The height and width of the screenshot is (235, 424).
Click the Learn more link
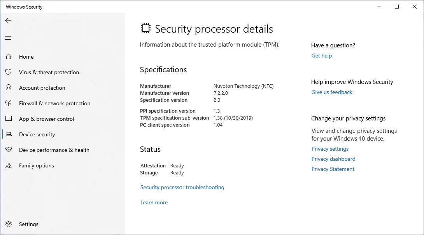154,202
